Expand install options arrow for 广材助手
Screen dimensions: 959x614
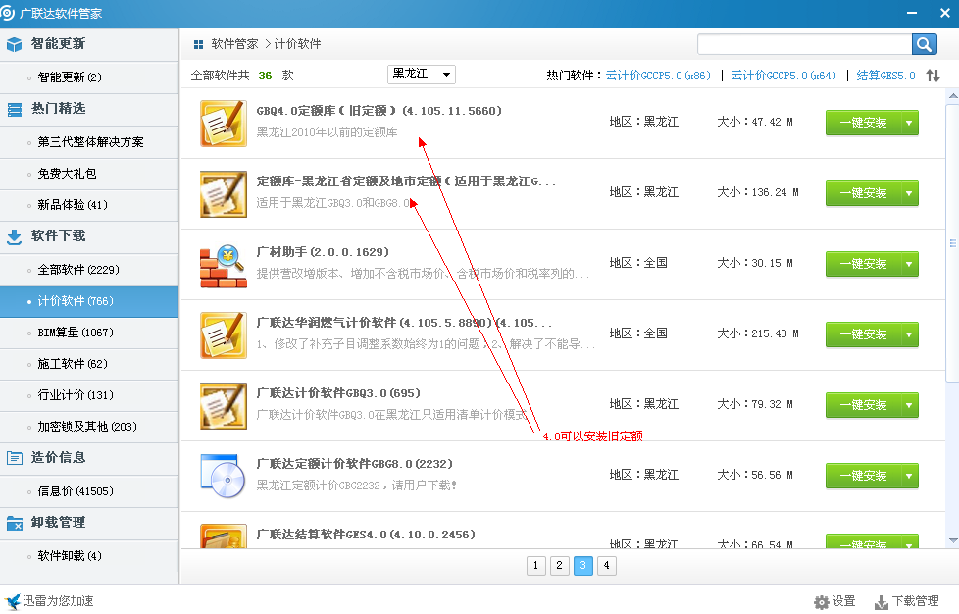[x=909, y=264]
